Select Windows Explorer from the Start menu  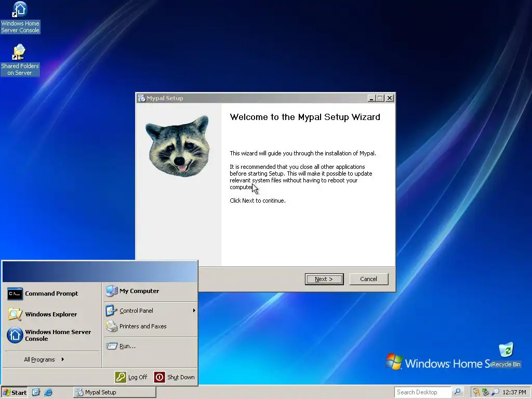52,314
